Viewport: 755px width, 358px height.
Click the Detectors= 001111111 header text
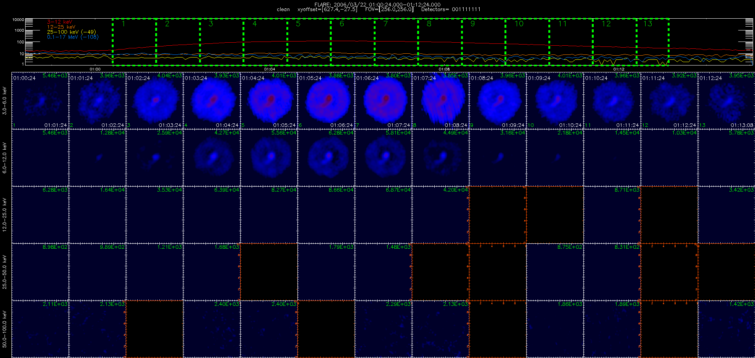pyautogui.click(x=451, y=9)
